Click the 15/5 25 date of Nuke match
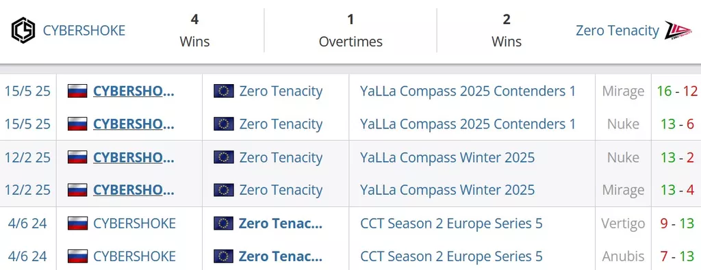The image size is (701, 270). click(27, 124)
